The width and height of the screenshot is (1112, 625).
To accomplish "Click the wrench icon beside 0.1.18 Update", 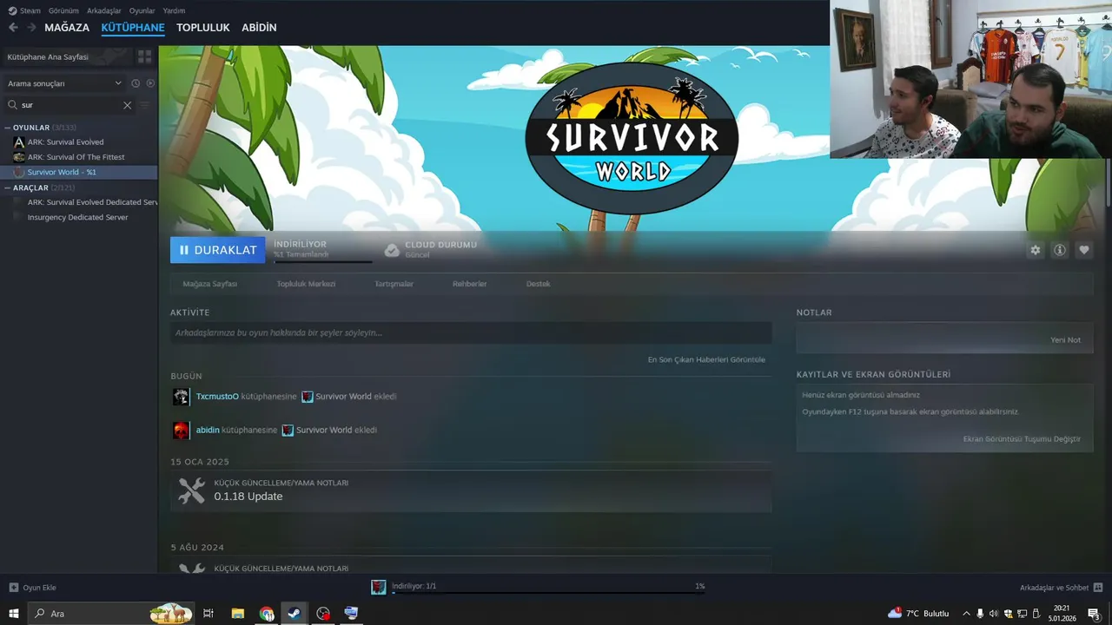I will 191,490.
